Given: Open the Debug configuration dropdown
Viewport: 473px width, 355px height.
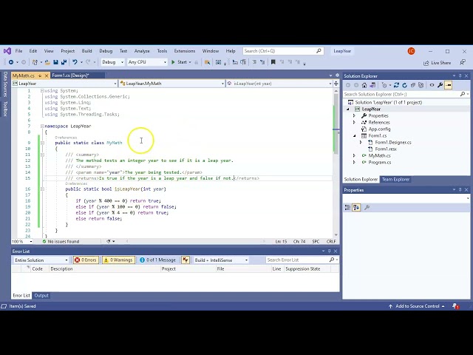Looking at the screenshot, I should pyautogui.click(x=112, y=62).
